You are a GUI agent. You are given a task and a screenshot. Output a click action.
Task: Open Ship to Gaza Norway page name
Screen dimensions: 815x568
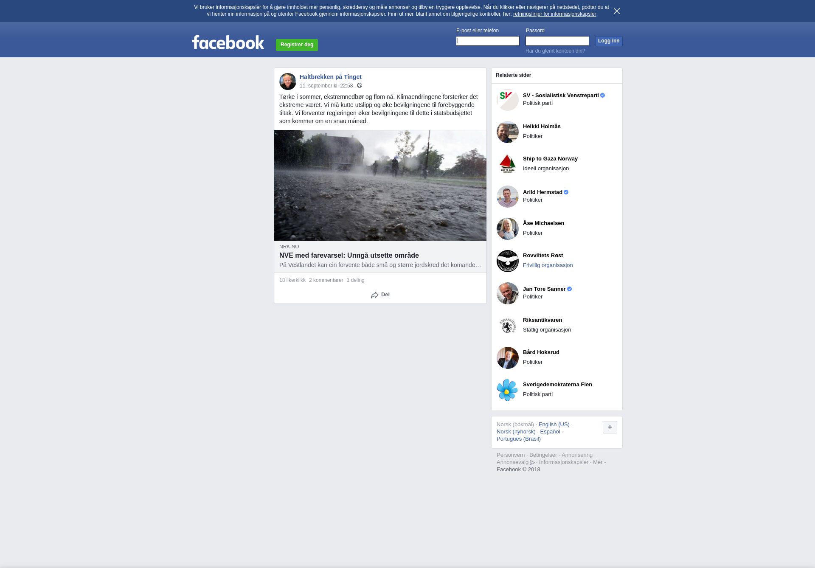[550, 159]
